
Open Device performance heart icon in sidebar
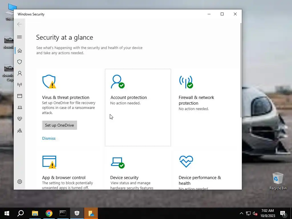click(20, 119)
